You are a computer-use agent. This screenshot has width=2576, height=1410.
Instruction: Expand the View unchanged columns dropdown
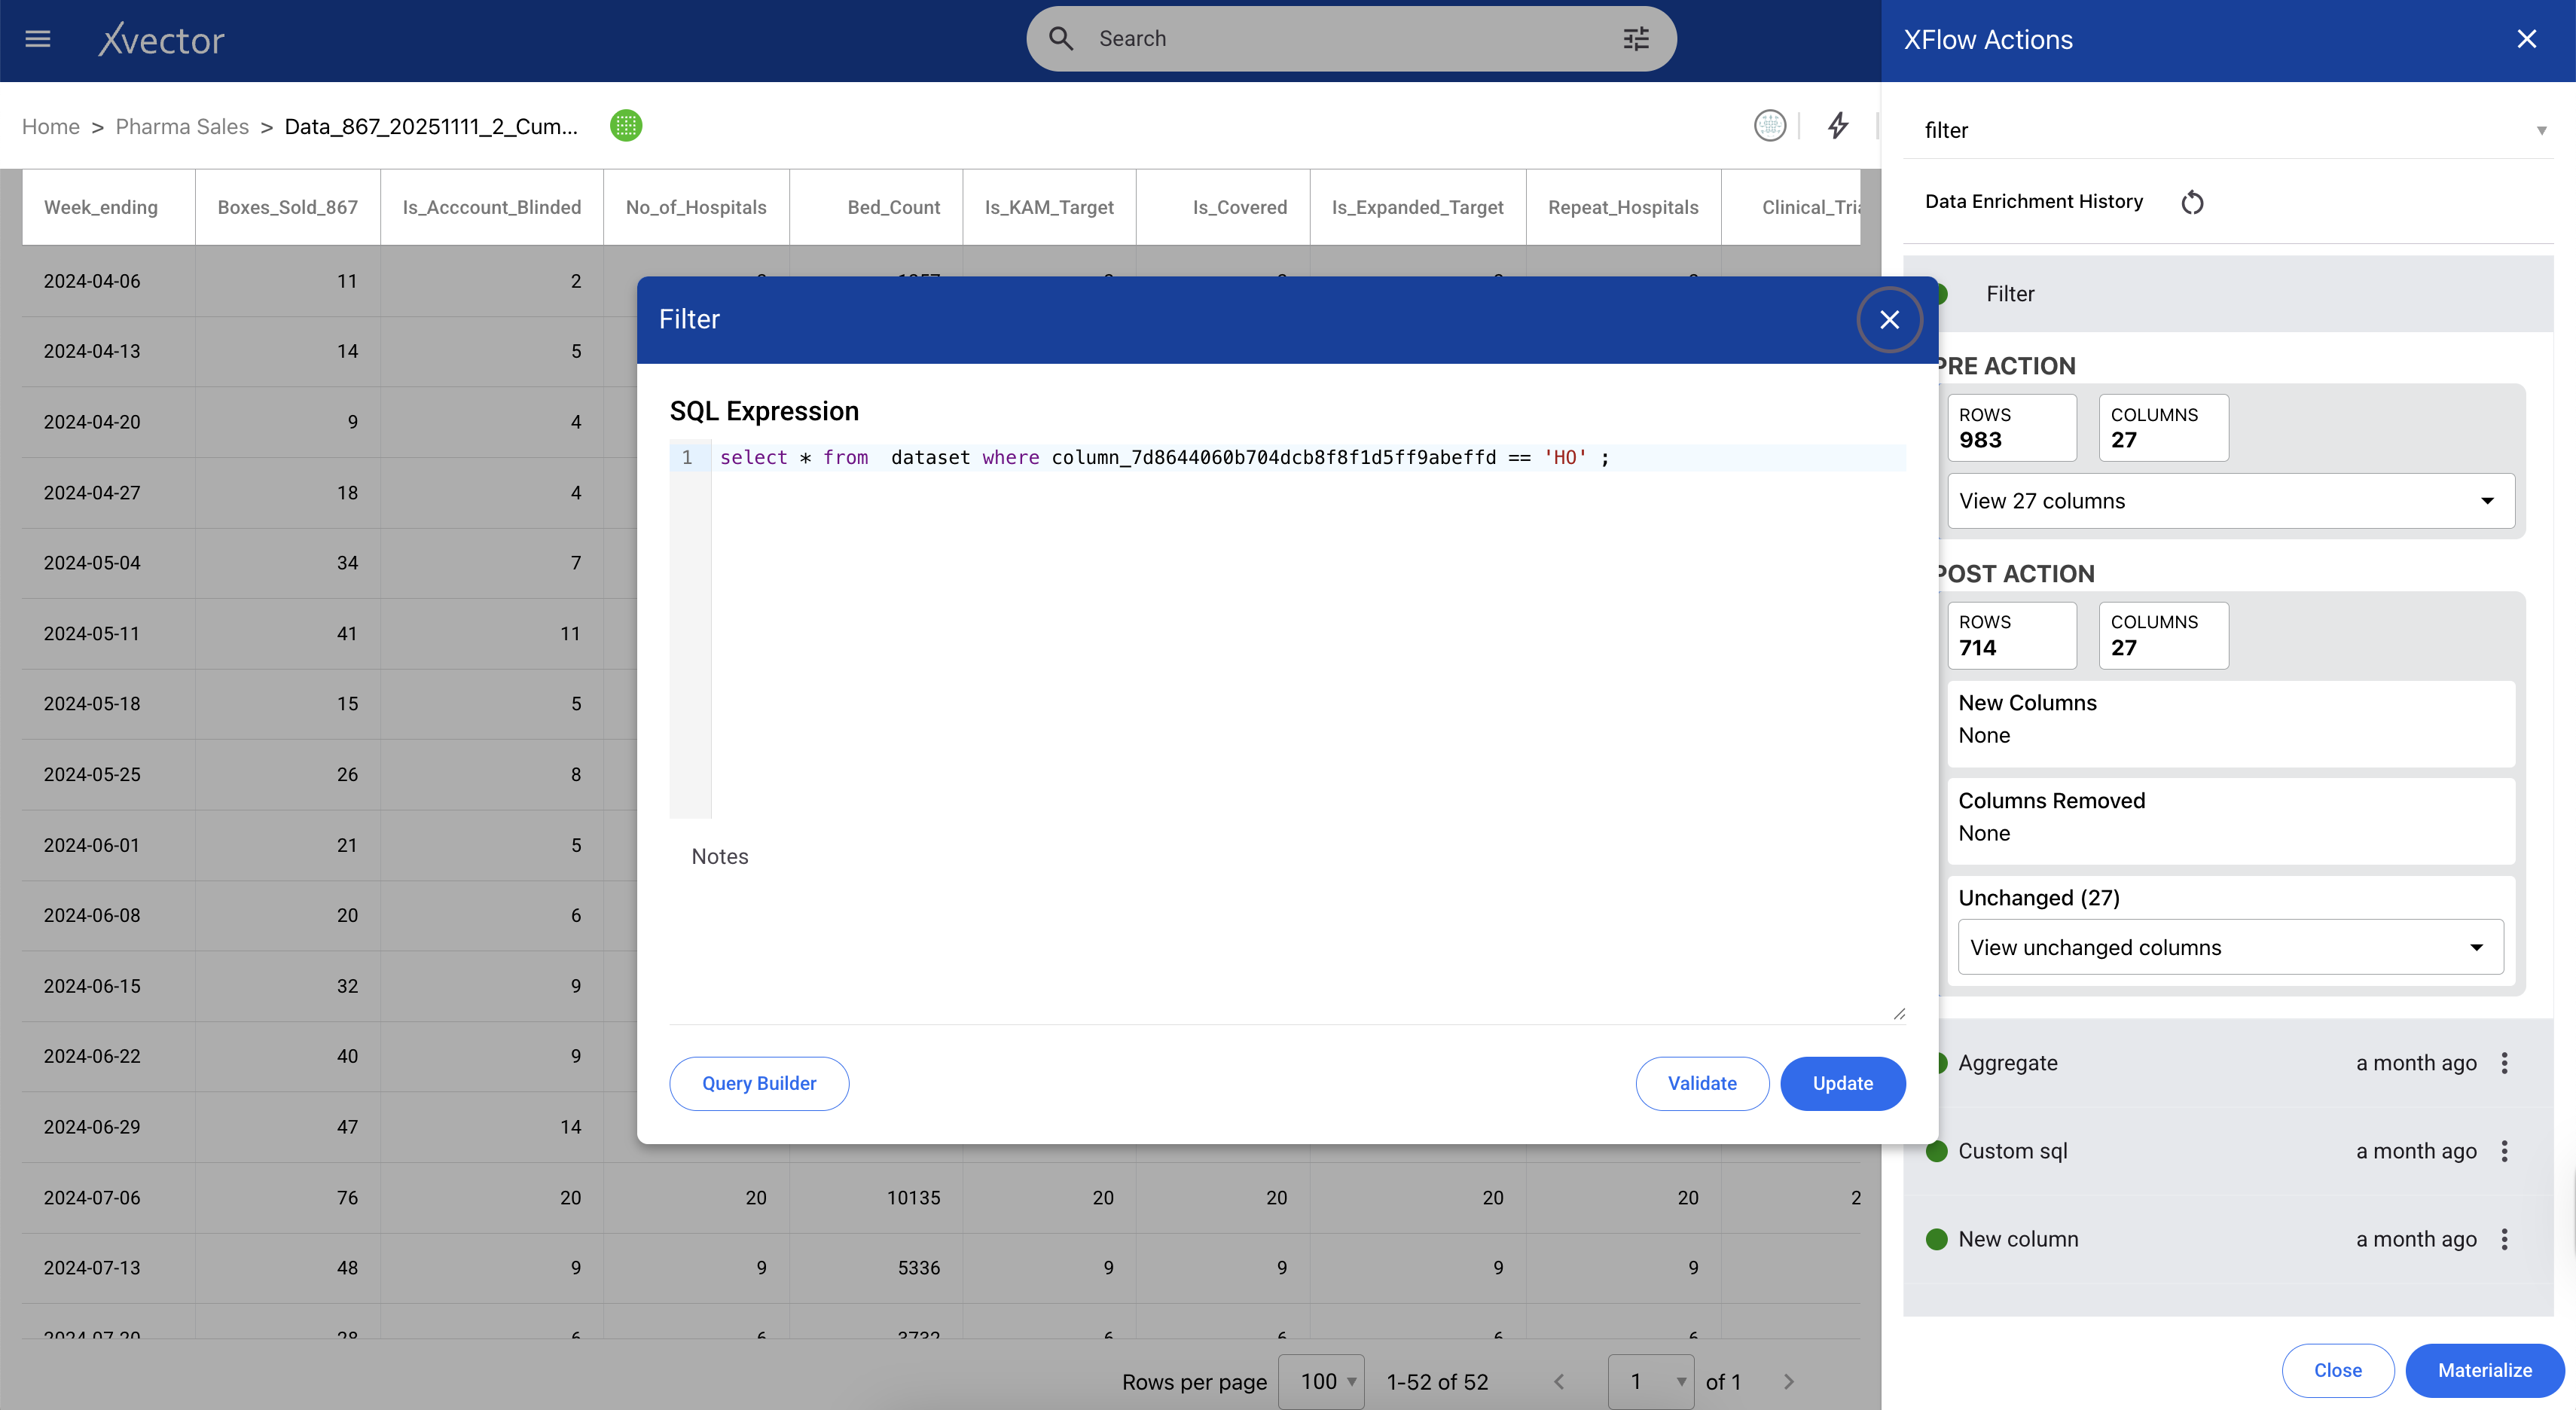click(x=2230, y=947)
